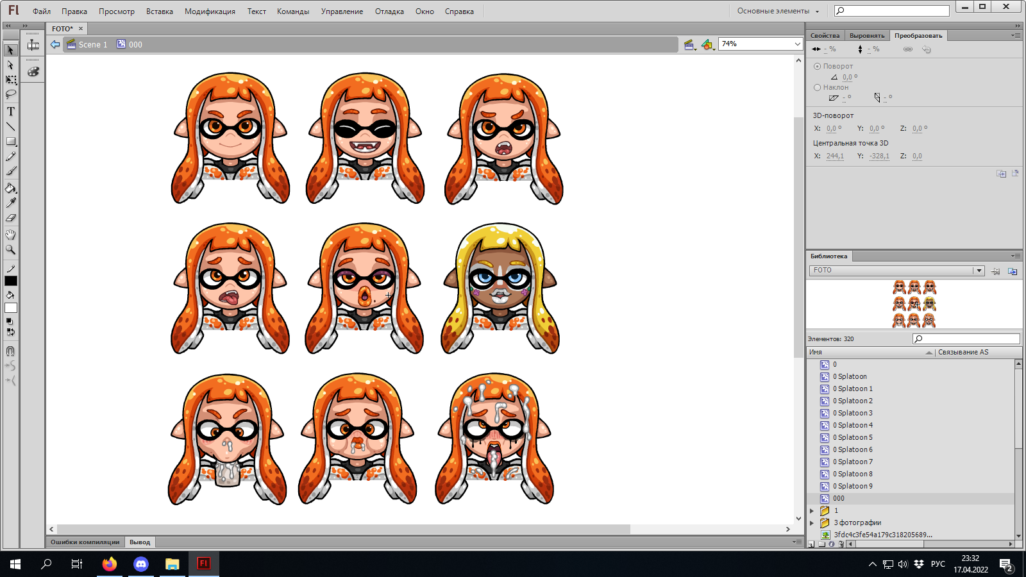Image resolution: width=1026 pixels, height=577 pixels.
Task: Select library item 0 Splatoon 5
Action: pyautogui.click(x=852, y=438)
